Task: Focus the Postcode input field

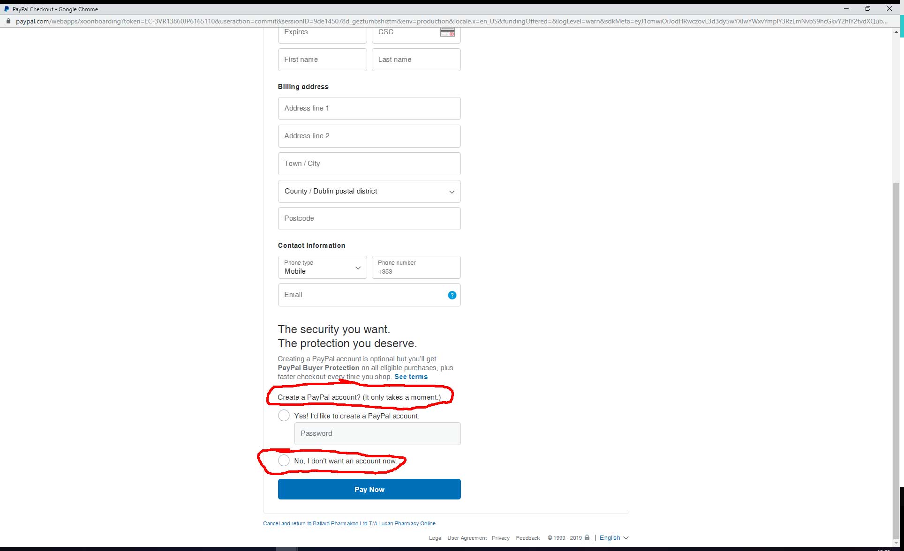Action: point(369,219)
